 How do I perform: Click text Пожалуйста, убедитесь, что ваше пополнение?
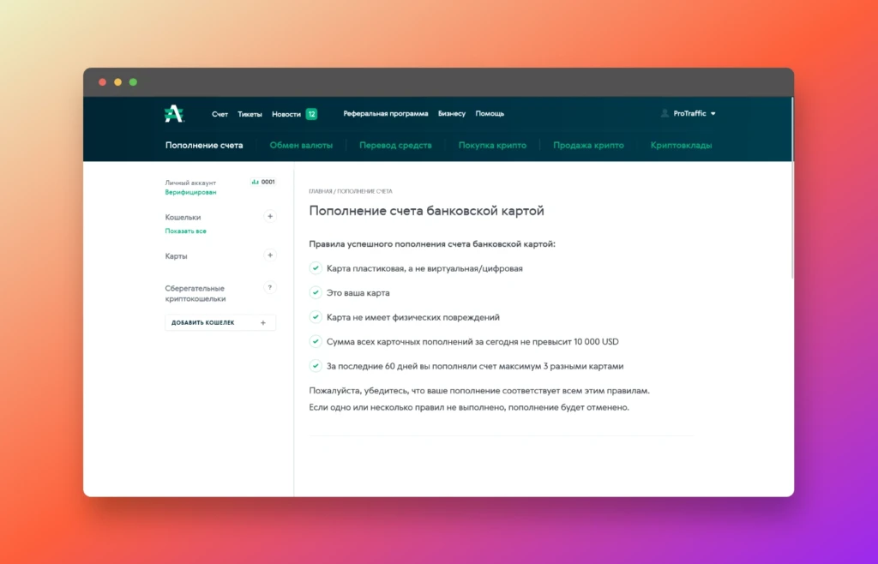[479, 391]
